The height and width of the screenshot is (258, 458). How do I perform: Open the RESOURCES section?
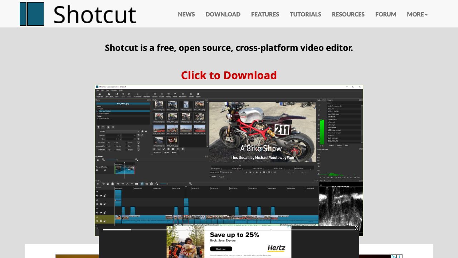tap(348, 14)
